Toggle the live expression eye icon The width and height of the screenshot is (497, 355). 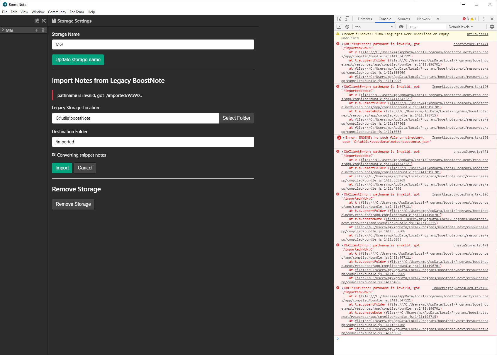pyautogui.click(x=401, y=27)
